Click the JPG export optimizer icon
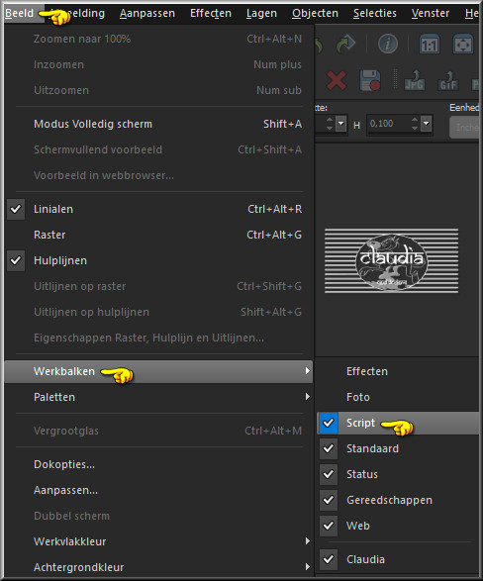Screen dimensions: 483x581 [414, 80]
